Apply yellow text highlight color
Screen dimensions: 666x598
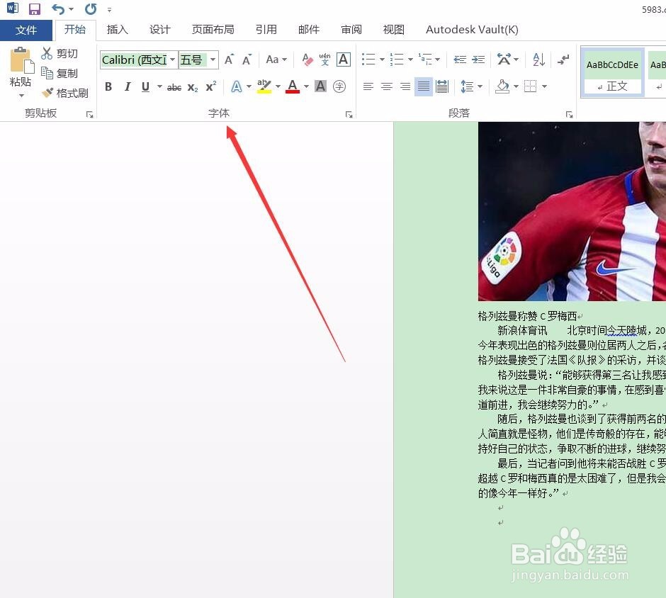coord(264,86)
